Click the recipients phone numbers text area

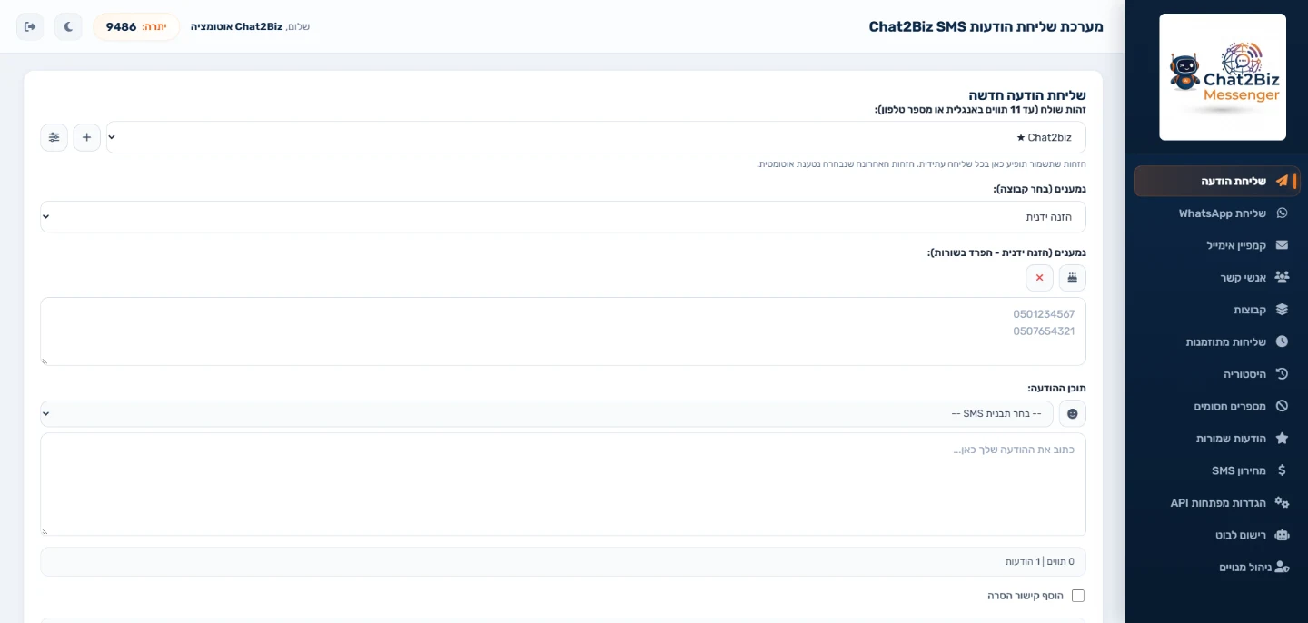coord(563,331)
